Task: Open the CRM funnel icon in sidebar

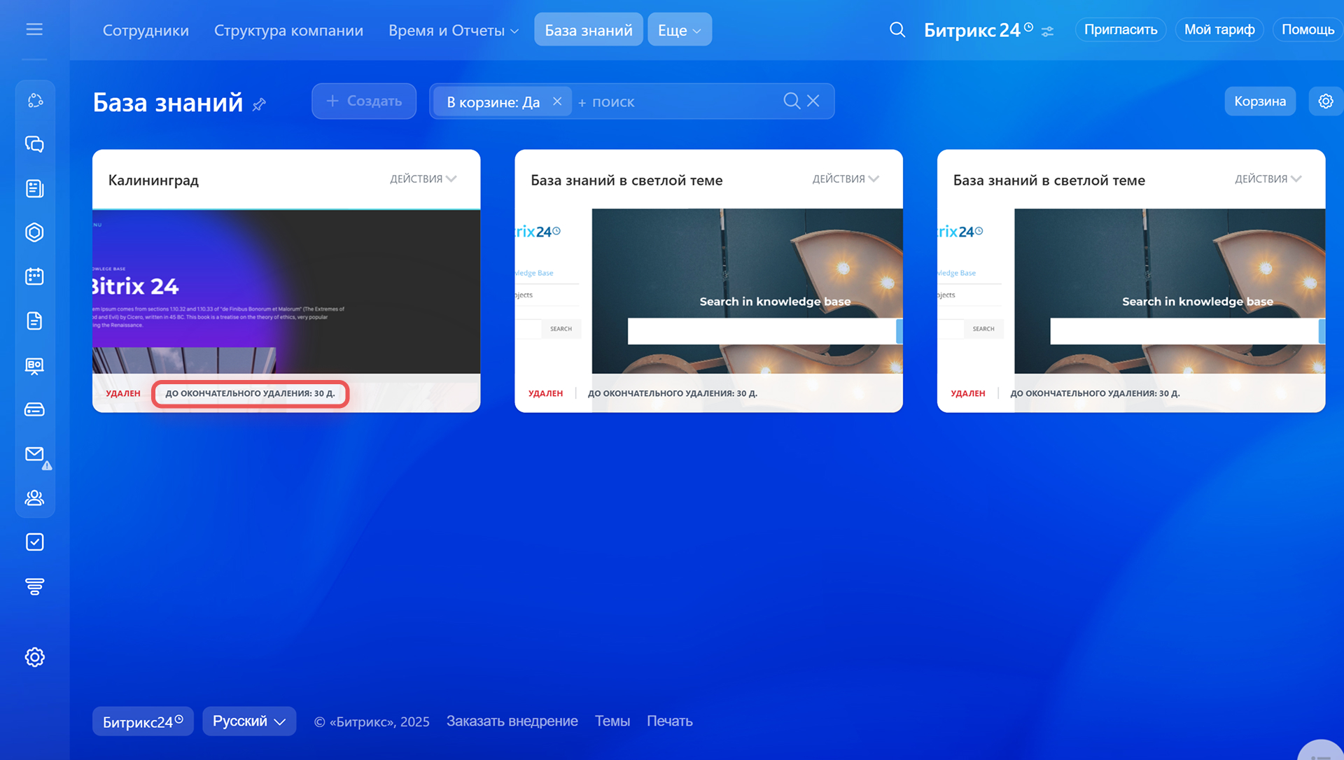Action: (34, 586)
